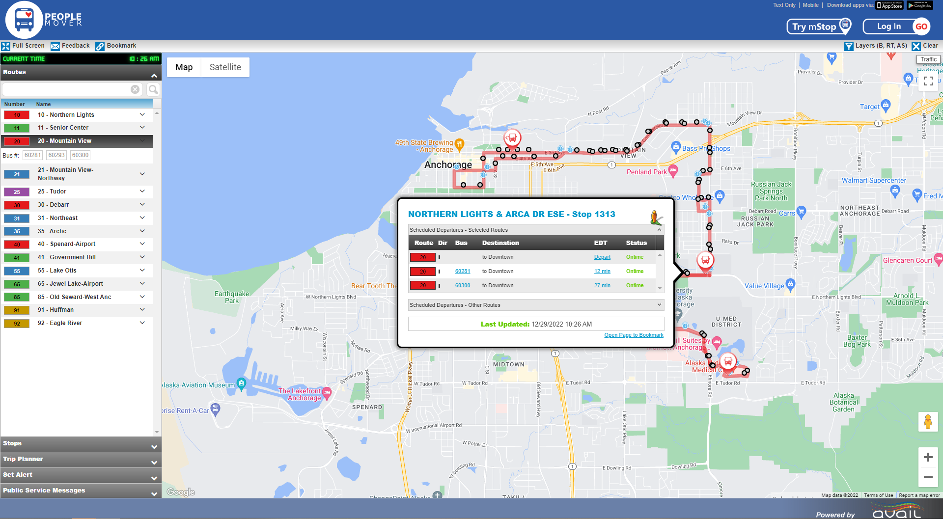Toggle the Traffic layer button

coord(928,59)
